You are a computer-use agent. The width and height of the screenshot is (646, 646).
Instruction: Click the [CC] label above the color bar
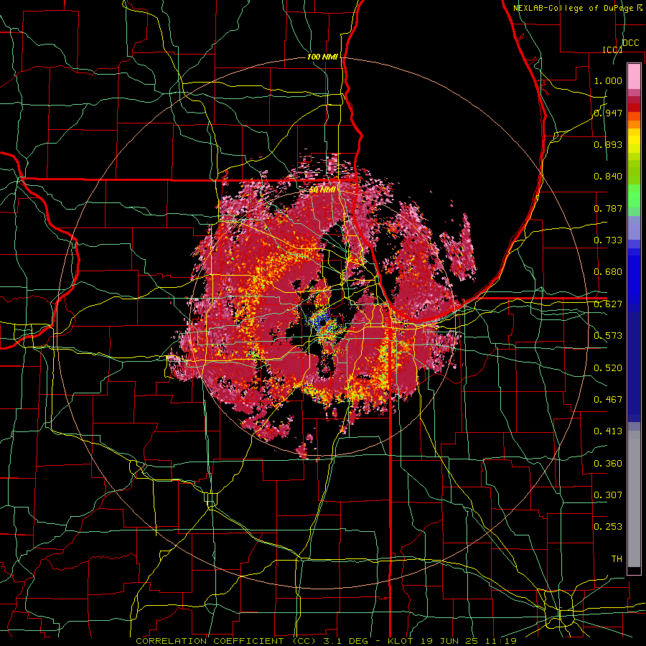612,50
